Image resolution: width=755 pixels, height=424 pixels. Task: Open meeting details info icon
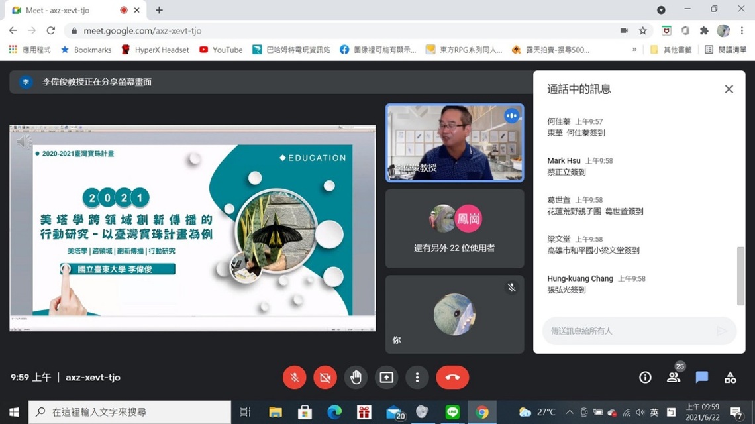(645, 377)
